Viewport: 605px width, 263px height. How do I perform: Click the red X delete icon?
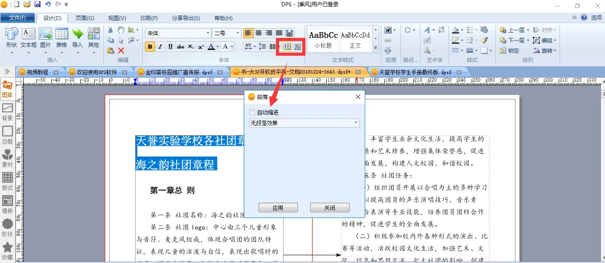pyautogui.click(x=121, y=51)
